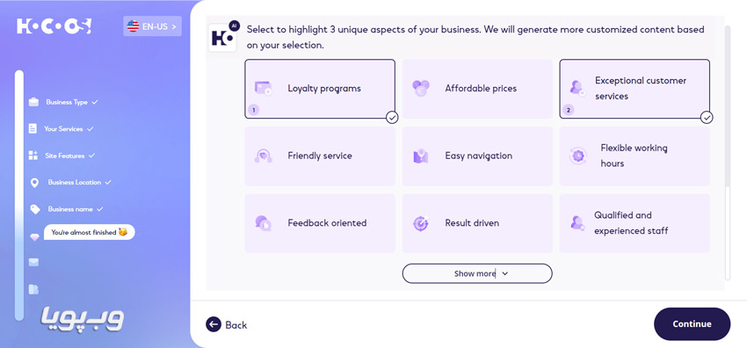Go Back to previous step
Image resolution: width=747 pixels, height=348 pixels.
[x=227, y=324]
